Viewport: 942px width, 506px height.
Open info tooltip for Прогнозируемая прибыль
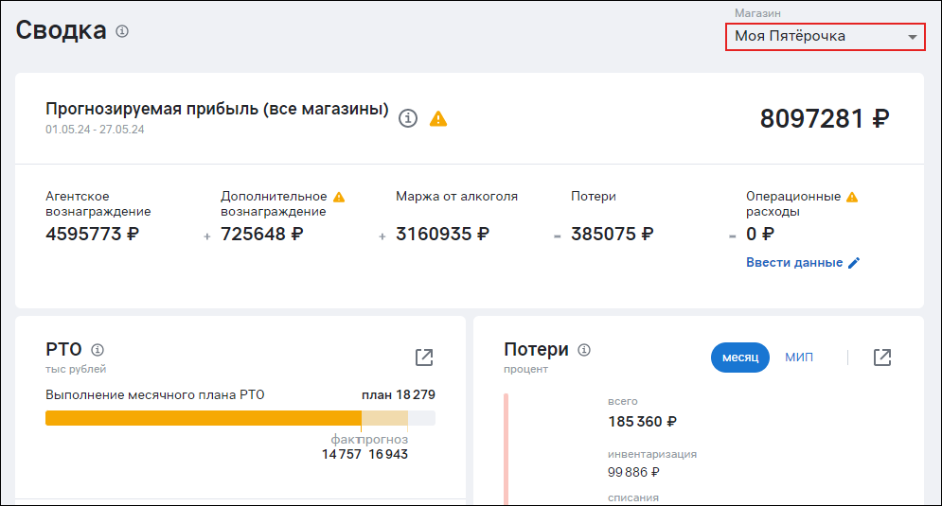pyautogui.click(x=408, y=118)
